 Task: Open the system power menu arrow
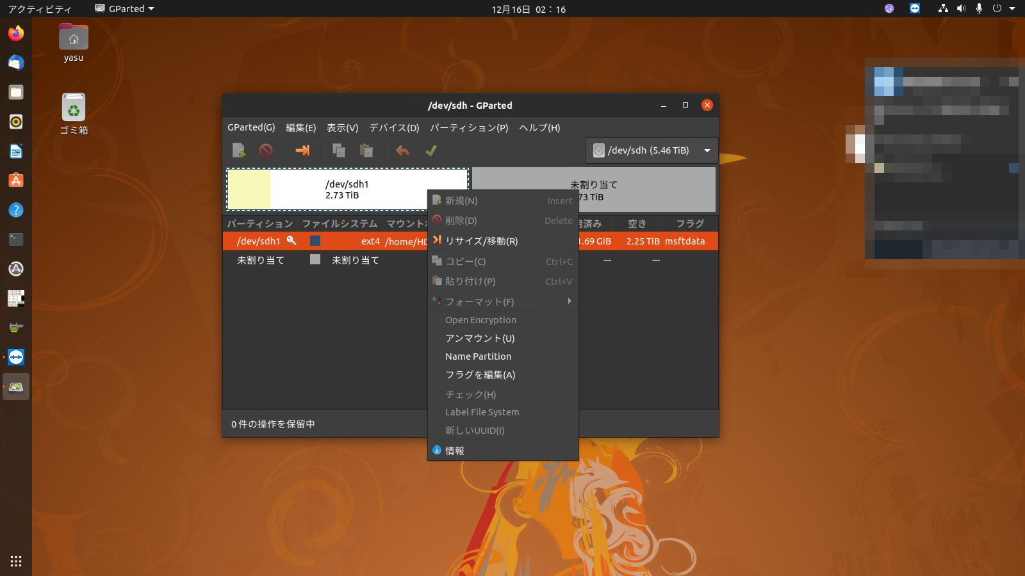tap(1012, 9)
